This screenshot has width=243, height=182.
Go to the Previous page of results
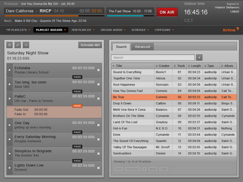click(x=132, y=169)
